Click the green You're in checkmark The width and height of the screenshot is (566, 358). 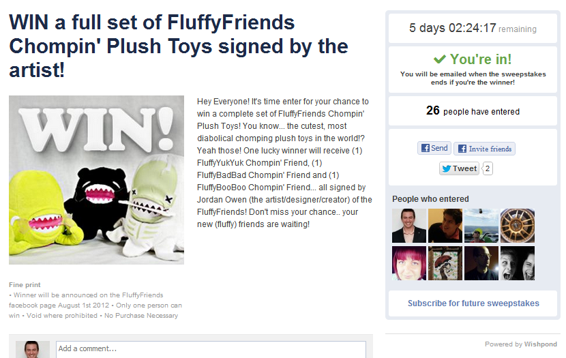click(439, 59)
